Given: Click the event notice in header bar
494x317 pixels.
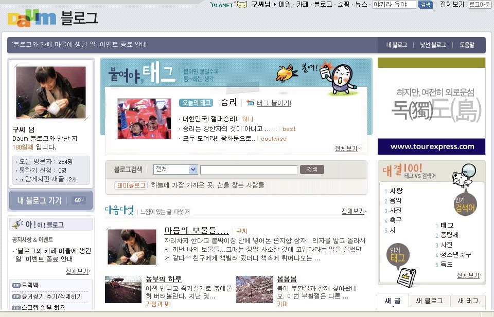Looking at the screenshot, I should tap(79, 44).
